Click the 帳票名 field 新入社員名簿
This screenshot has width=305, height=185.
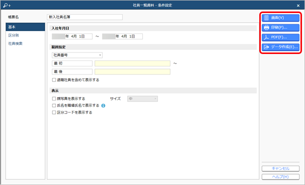point(84,17)
